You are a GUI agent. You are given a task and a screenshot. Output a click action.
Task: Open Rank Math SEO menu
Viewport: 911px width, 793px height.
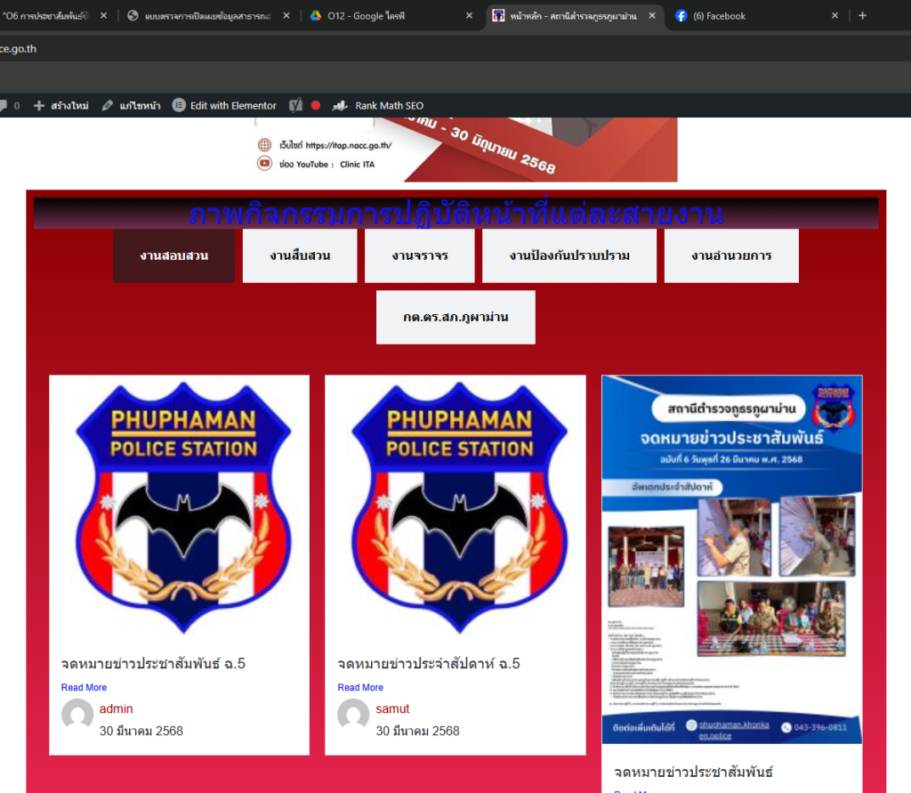point(379,105)
